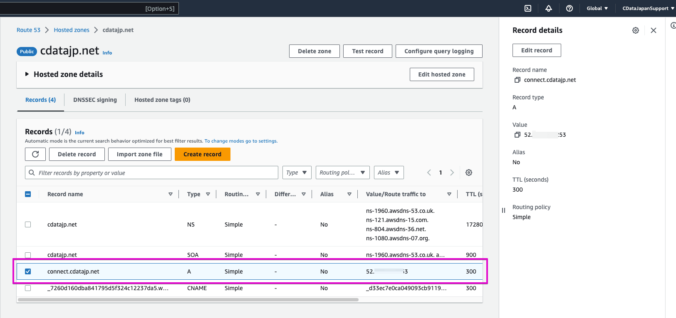The image size is (676, 318).
Task: Click the Edit hosted zone button
Action: 442,74
